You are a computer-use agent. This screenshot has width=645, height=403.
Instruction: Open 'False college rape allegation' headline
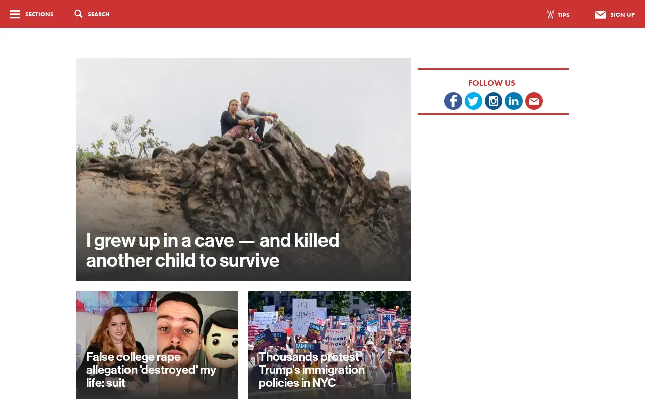(x=151, y=370)
